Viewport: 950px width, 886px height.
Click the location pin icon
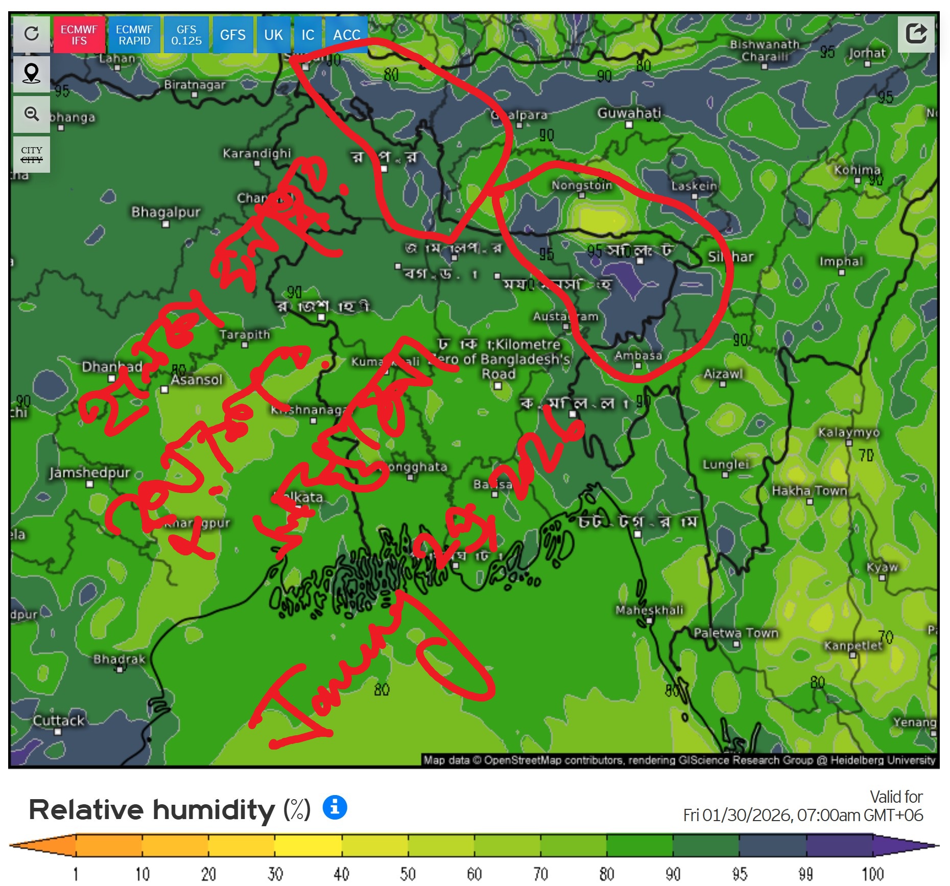tap(31, 74)
